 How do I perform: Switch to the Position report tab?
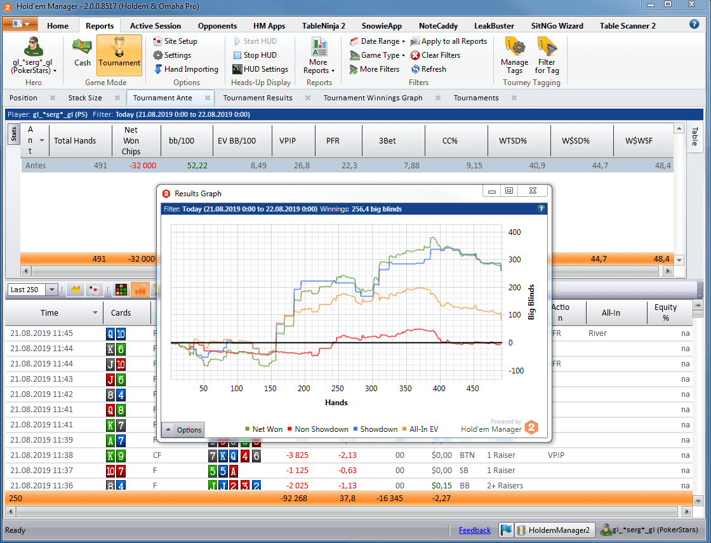point(23,98)
